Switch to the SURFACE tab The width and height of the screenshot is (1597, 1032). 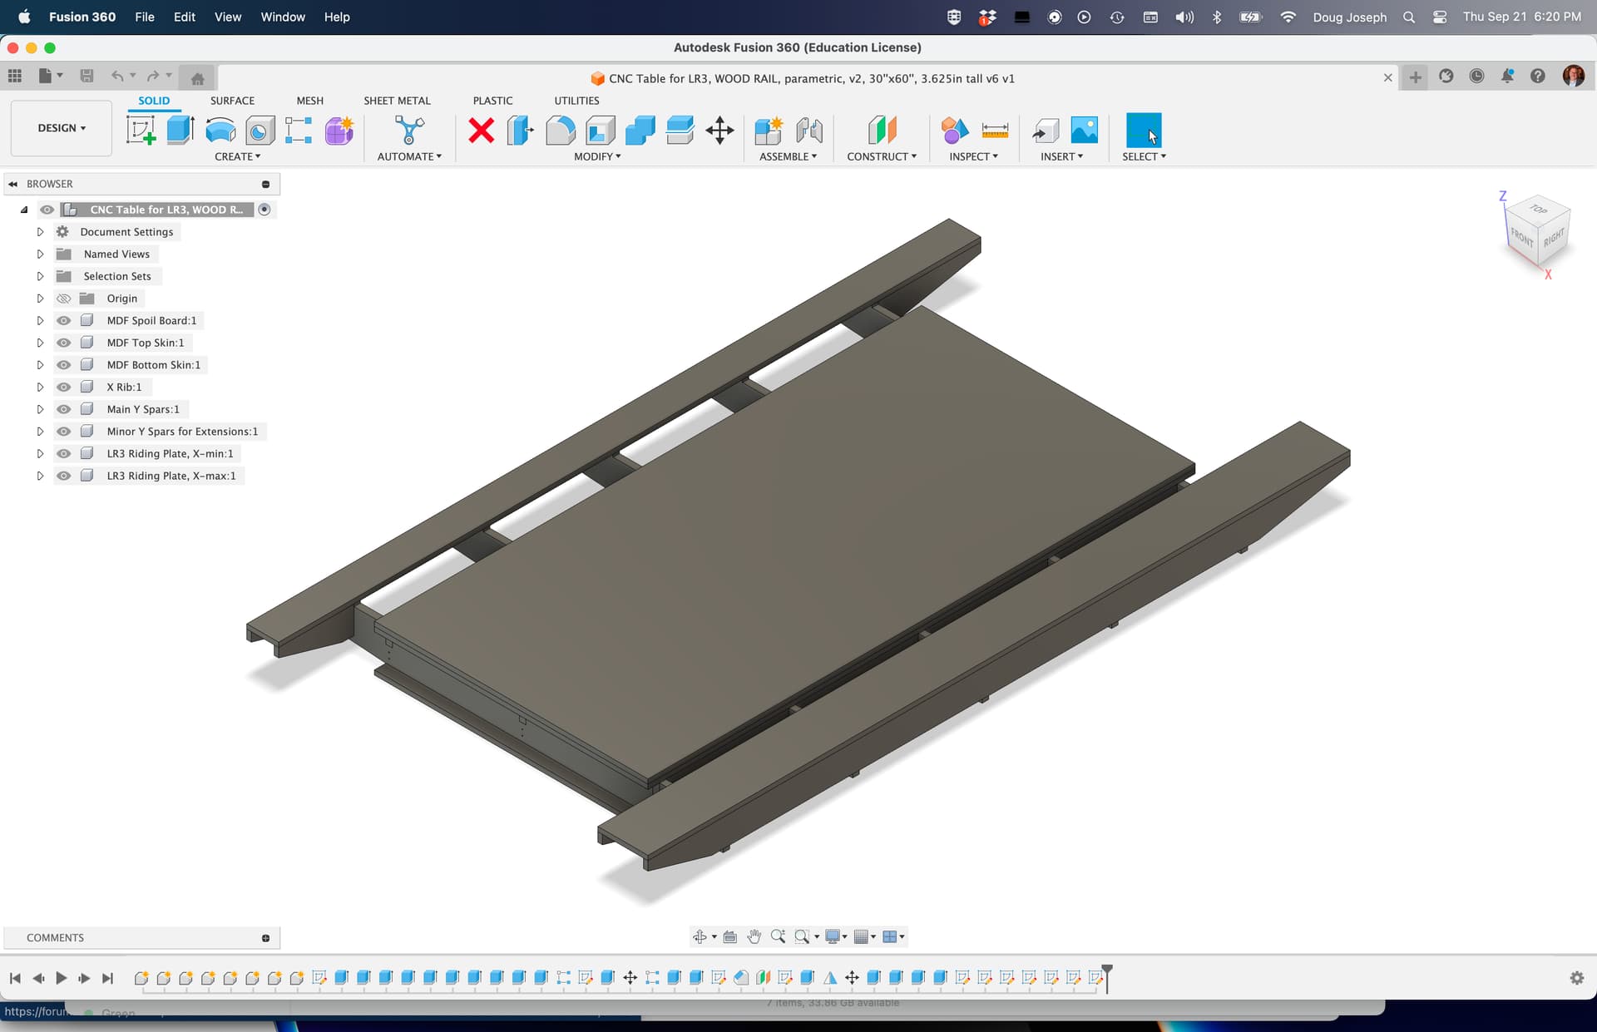pos(232,101)
